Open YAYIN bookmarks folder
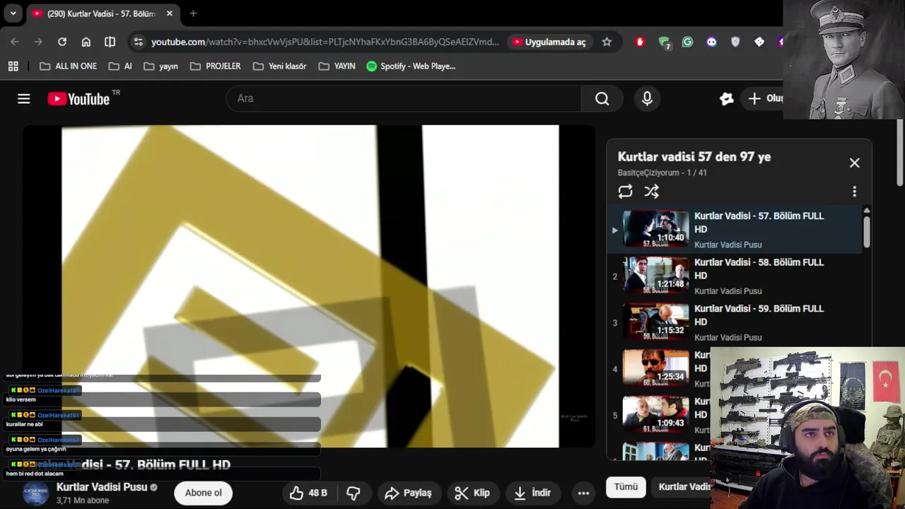Image resolution: width=905 pixels, height=509 pixels. (337, 66)
